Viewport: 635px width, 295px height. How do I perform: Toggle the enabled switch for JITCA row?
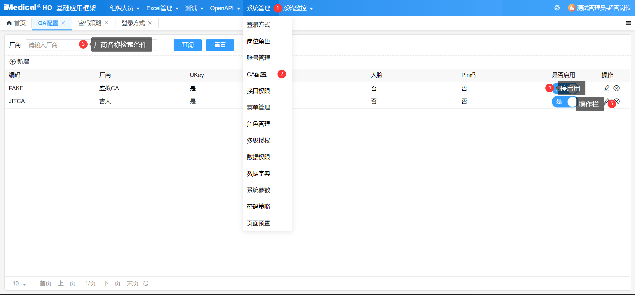[564, 102]
